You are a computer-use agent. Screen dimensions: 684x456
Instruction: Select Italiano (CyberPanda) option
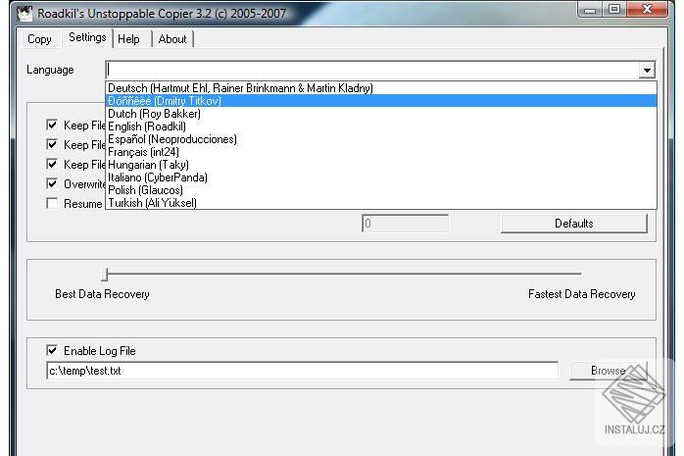(381, 177)
